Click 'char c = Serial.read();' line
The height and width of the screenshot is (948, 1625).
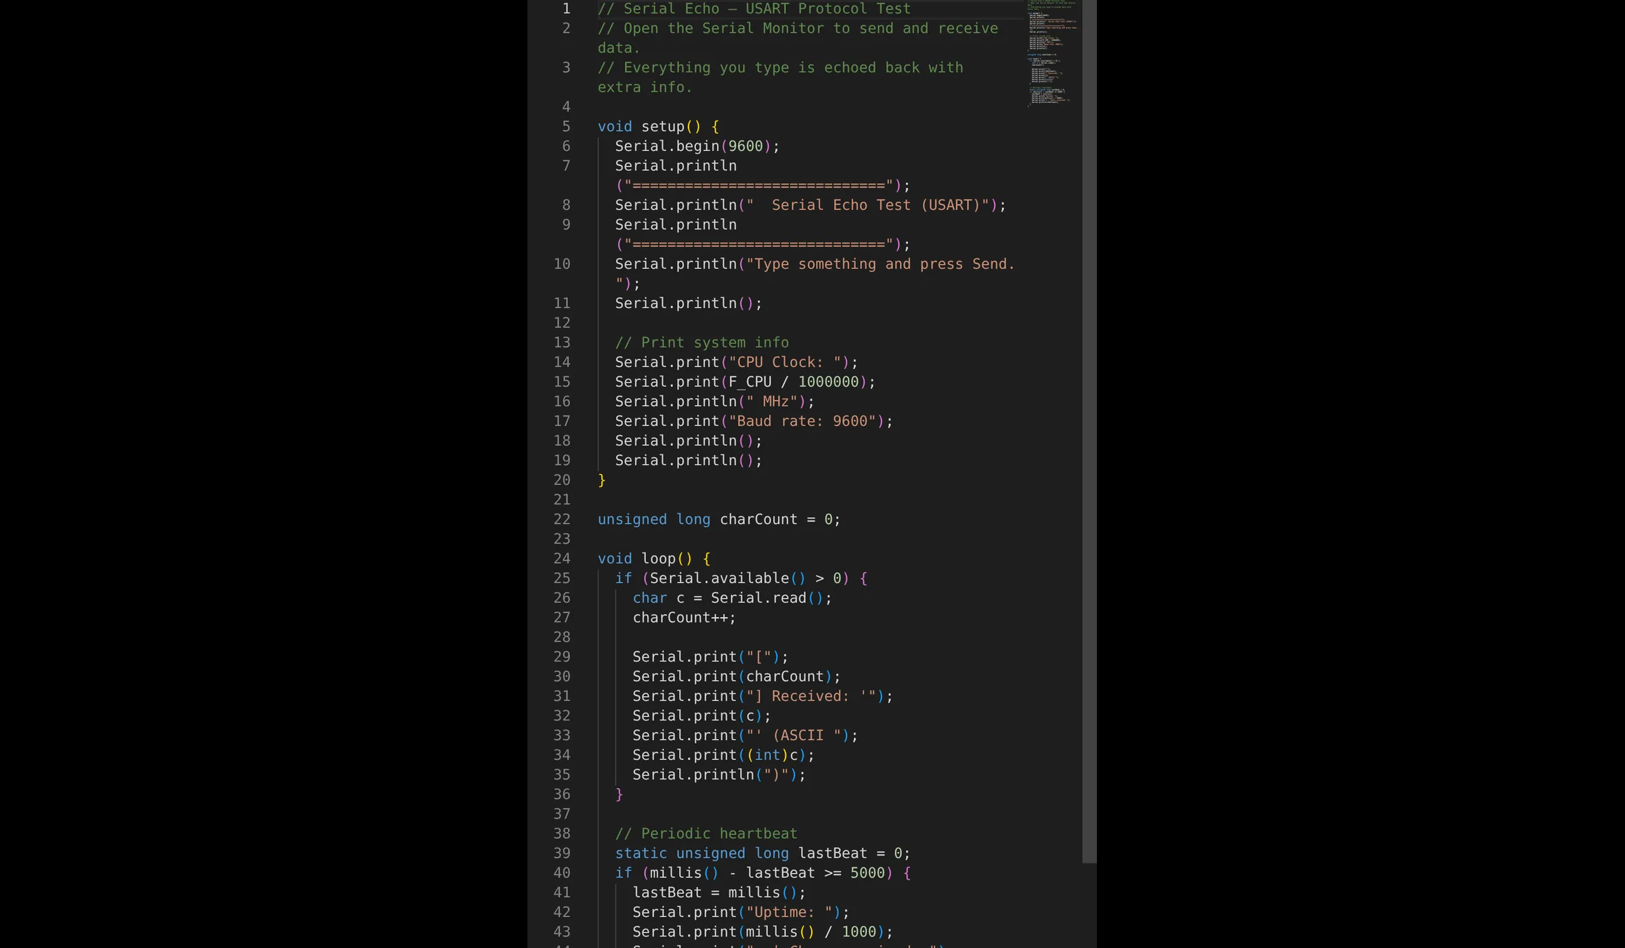point(733,598)
